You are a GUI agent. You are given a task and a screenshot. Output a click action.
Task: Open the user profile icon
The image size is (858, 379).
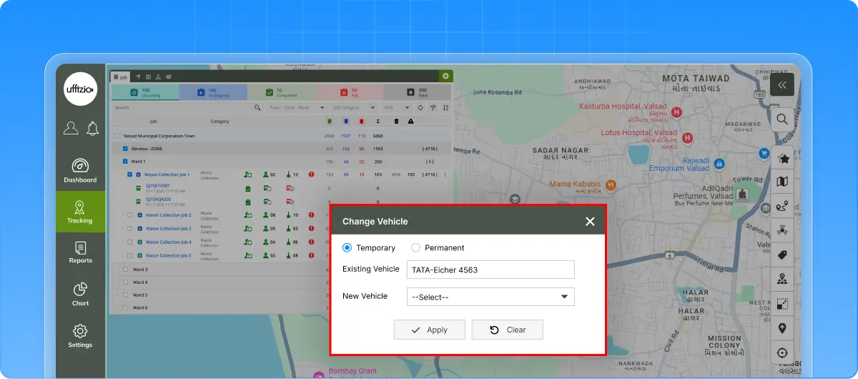(x=71, y=128)
